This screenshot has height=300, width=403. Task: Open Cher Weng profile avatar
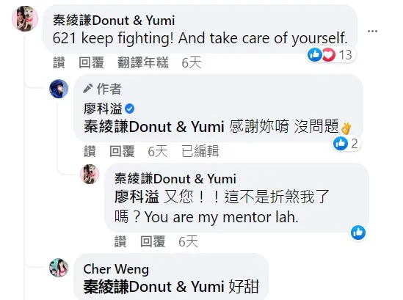(x=59, y=268)
